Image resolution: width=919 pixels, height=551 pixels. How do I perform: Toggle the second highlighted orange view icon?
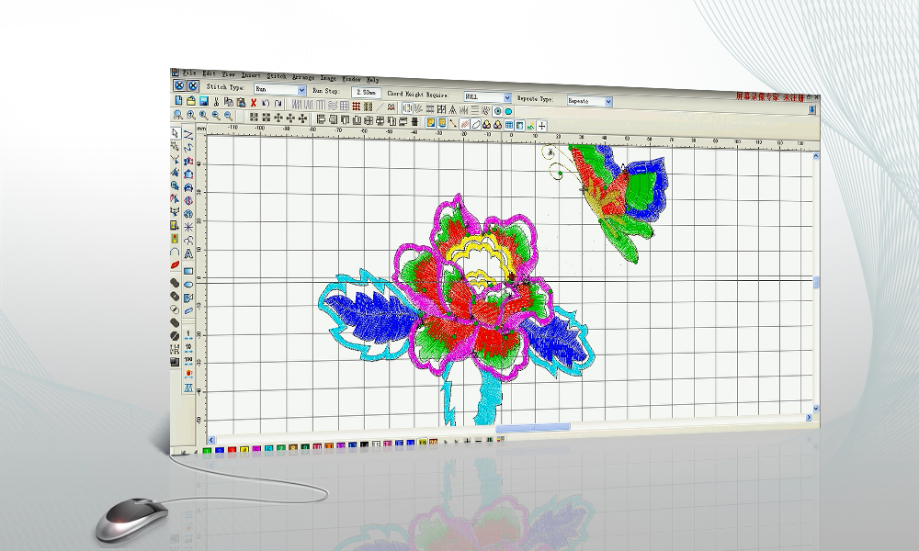tap(443, 122)
